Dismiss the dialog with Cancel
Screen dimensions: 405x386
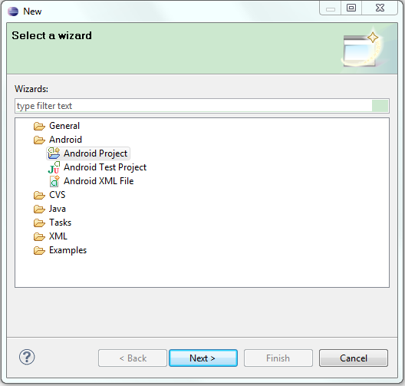(x=354, y=358)
